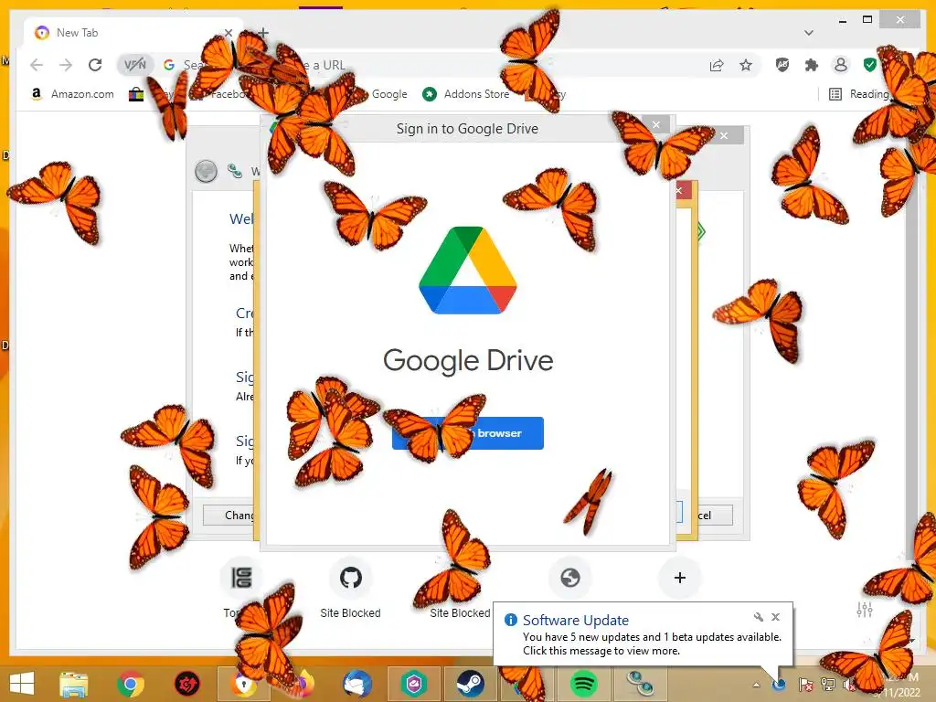936x702 pixels.
Task: Open the Software Update notification
Action: [643, 634]
